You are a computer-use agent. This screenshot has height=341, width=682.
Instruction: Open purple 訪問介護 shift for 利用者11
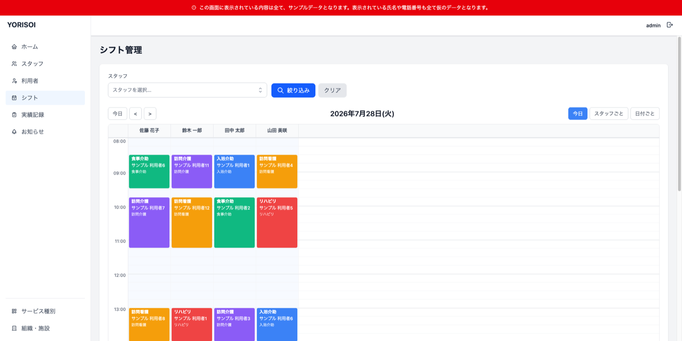192,172
